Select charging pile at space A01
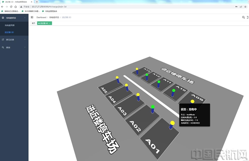 [x=172, y=125]
